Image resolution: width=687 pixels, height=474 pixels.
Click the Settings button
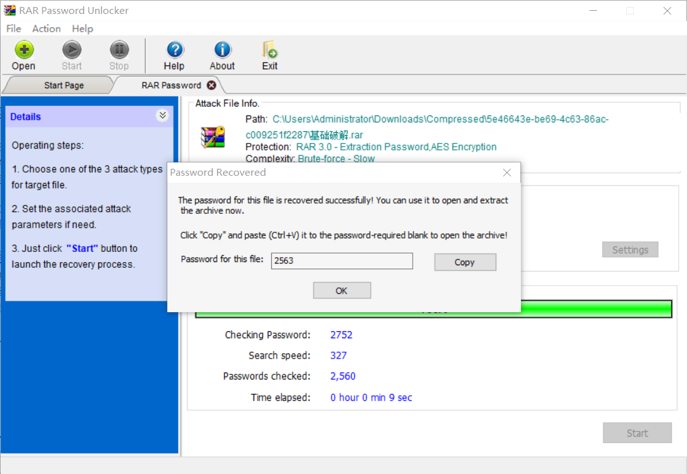tap(630, 249)
